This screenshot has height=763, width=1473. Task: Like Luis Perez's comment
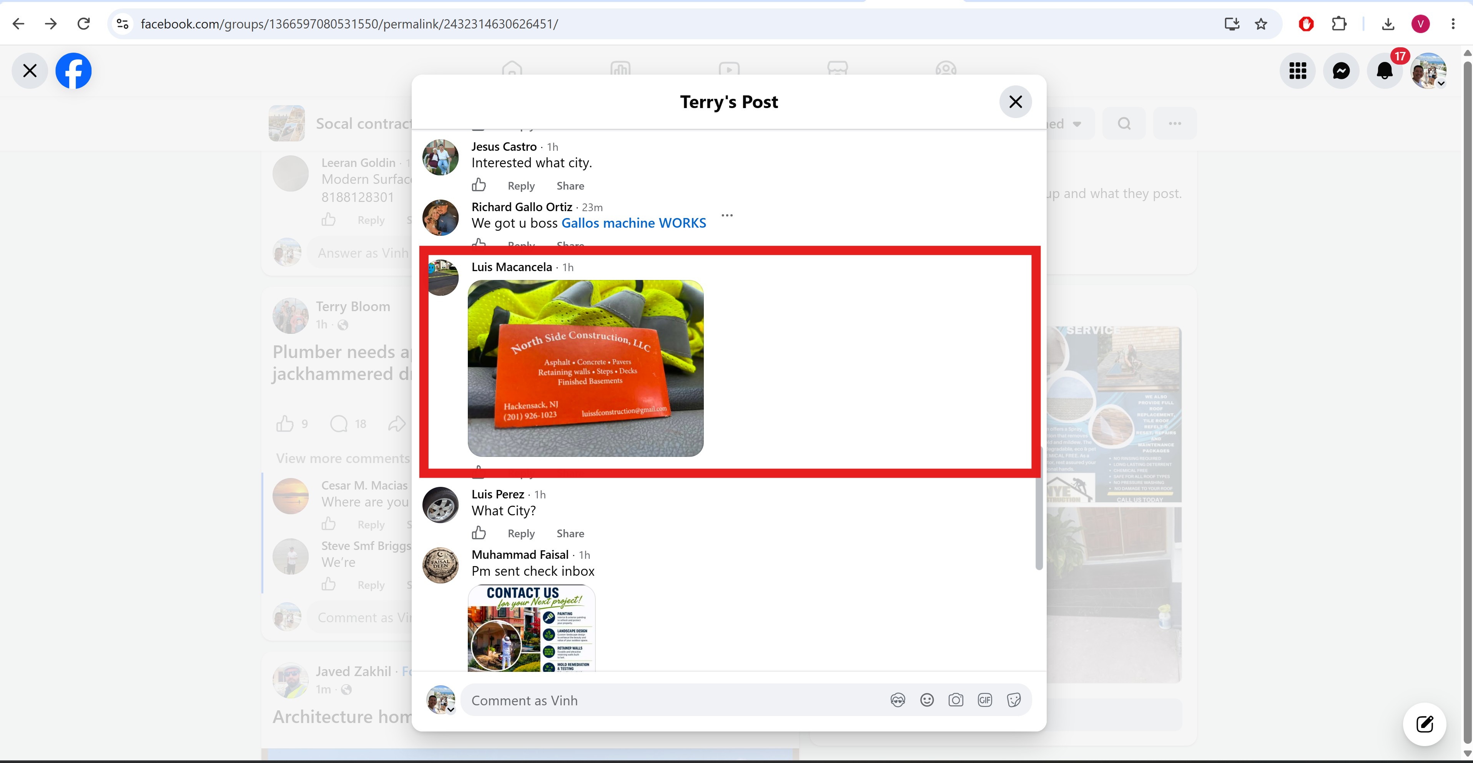click(x=479, y=533)
